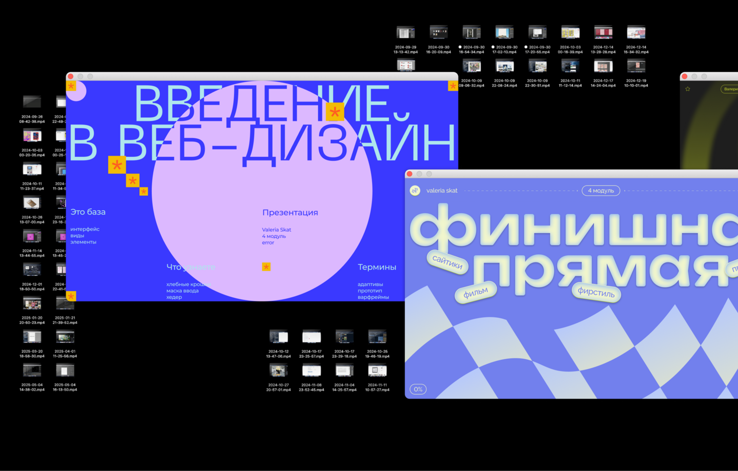The width and height of the screenshot is (738, 471).
Task: Click the 'маска ввода' item
Action: [182, 291]
